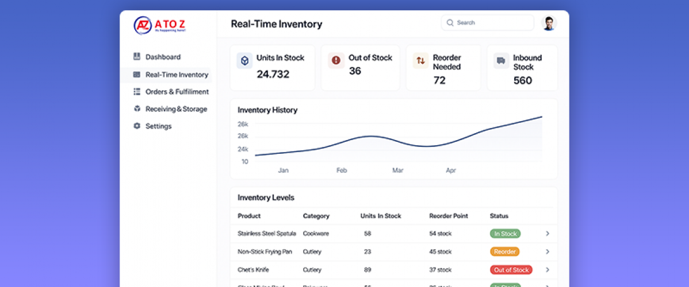Open the user profile avatar

tap(549, 23)
